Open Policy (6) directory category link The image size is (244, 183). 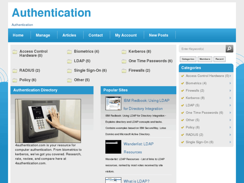pyautogui.click(x=28, y=80)
